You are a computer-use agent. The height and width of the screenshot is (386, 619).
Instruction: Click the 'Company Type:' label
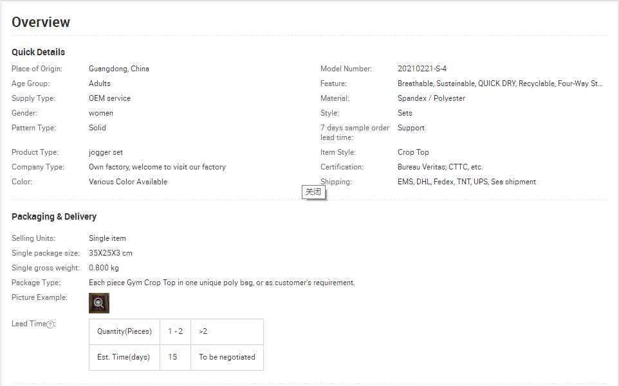click(38, 167)
